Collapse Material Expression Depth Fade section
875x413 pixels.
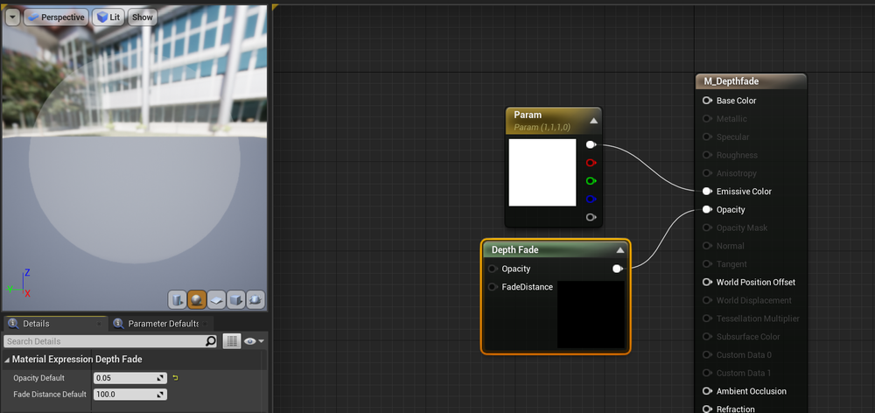tap(7, 360)
